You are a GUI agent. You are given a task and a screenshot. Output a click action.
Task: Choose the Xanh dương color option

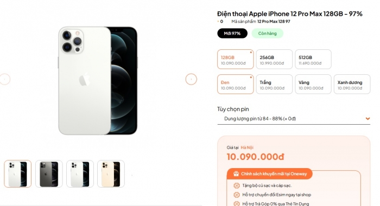pos(352,84)
